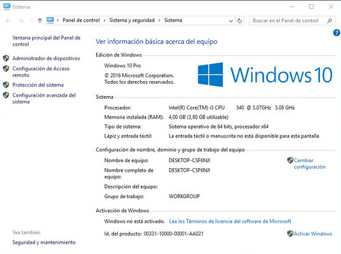Close the Sistema window
The height and width of the screenshot is (254, 341).
pos(331,7)
